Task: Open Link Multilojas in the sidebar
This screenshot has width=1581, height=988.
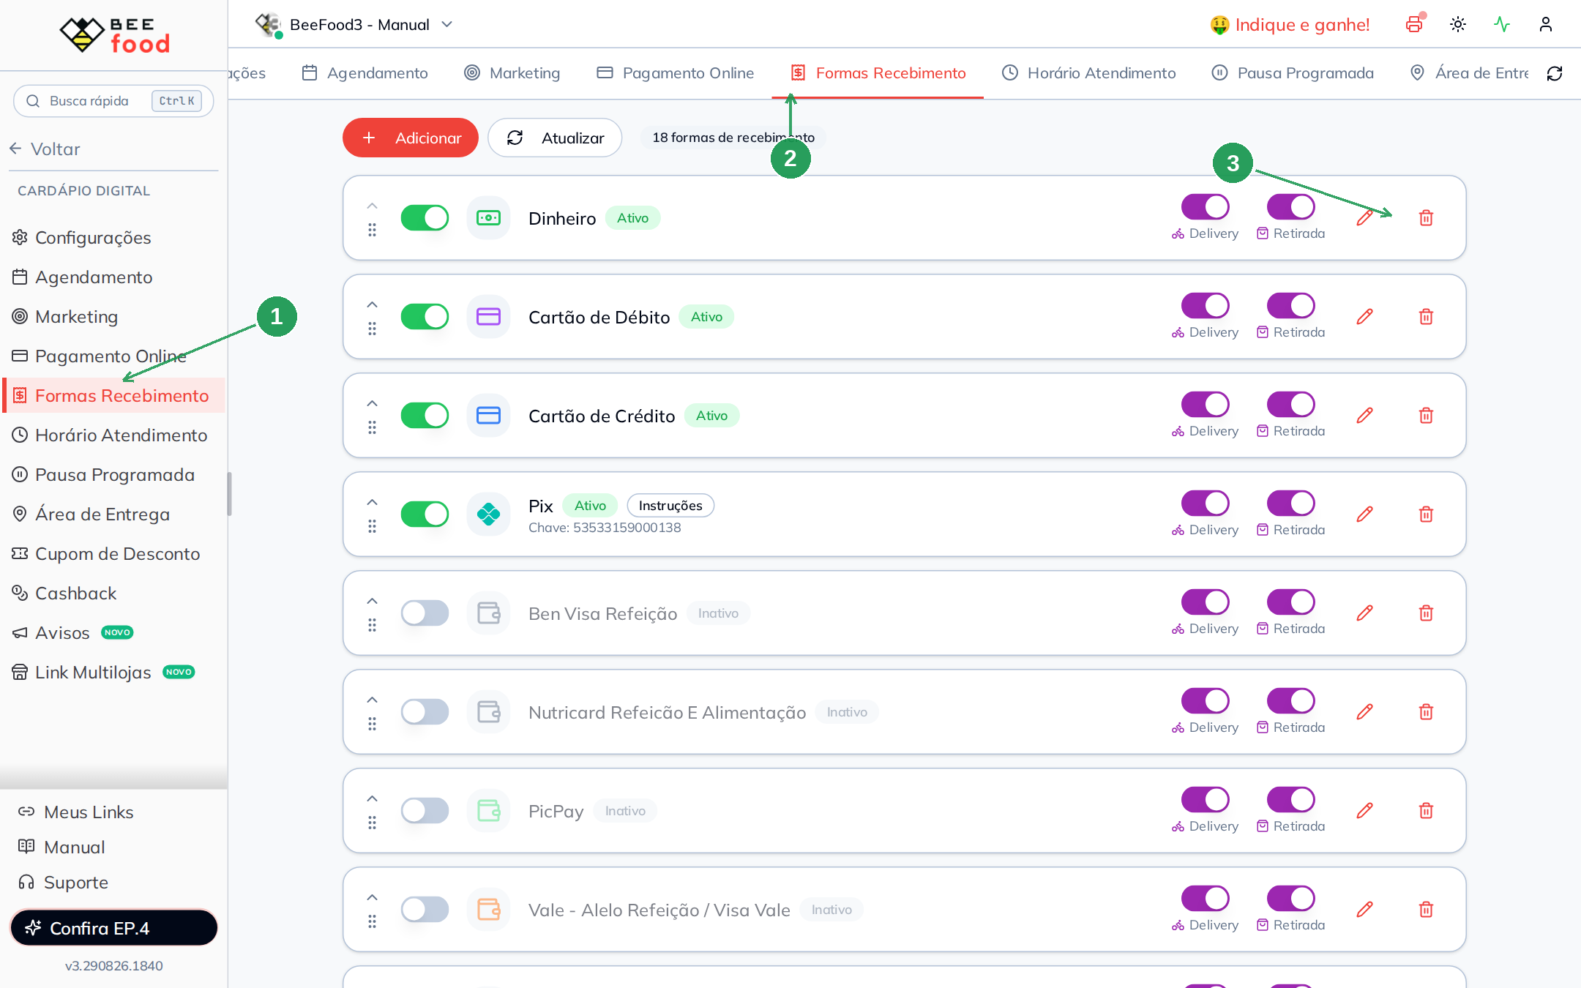Action: pos(103,673)
